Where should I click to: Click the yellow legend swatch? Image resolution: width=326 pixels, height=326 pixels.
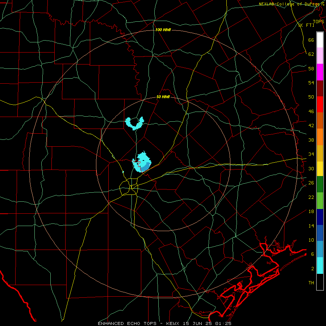coord(320,169)
